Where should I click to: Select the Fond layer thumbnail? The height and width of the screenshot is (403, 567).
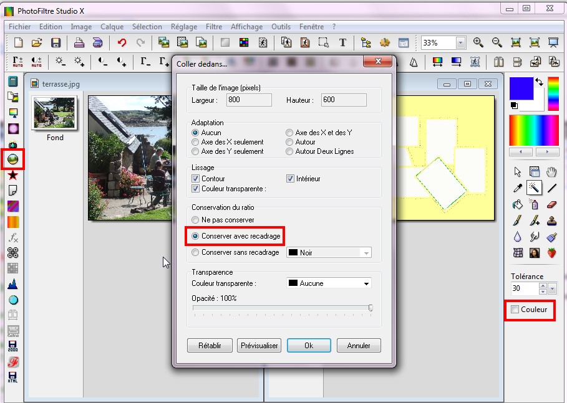55,113
